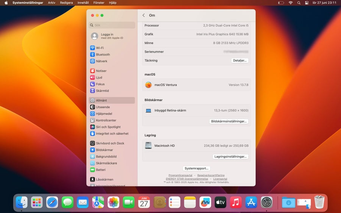Select Siri och Spotlight
Screen dimensions: 341x213
point(112,127)
